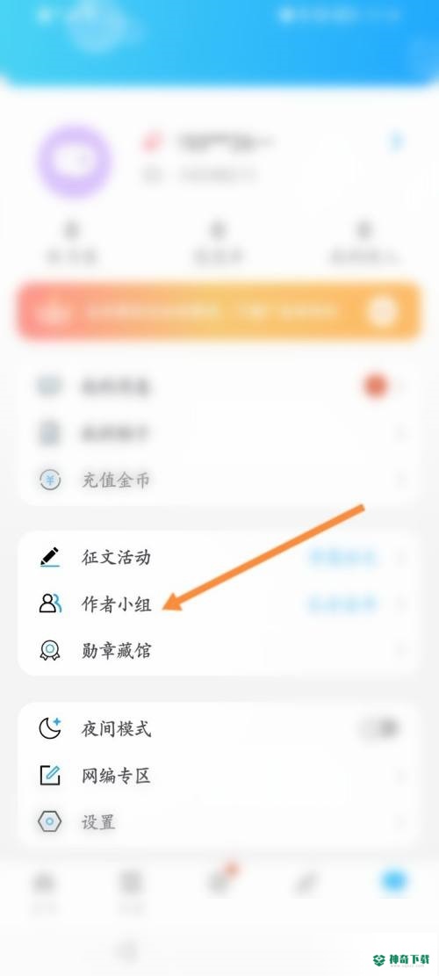Tap the hexagon settings icon beside 设置
Screen dimensions: 439x976
(50, 822)
